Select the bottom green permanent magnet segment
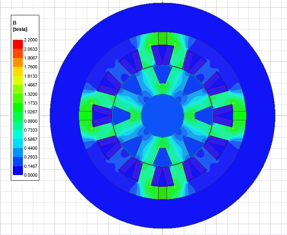This screenshot has height=235, width=287. point(163,193)
